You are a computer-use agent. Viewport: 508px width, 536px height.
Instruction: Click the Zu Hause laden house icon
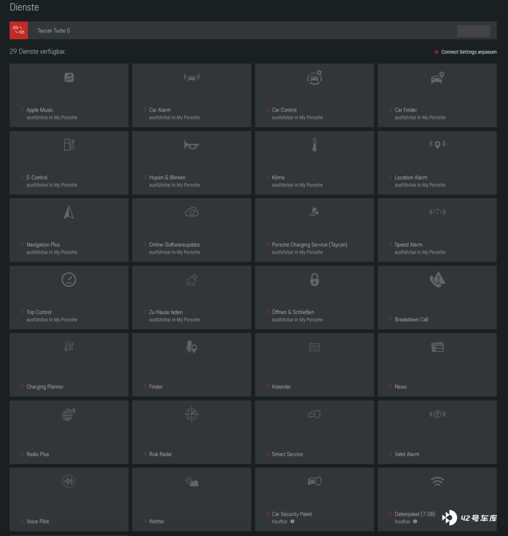pos(192,280)
